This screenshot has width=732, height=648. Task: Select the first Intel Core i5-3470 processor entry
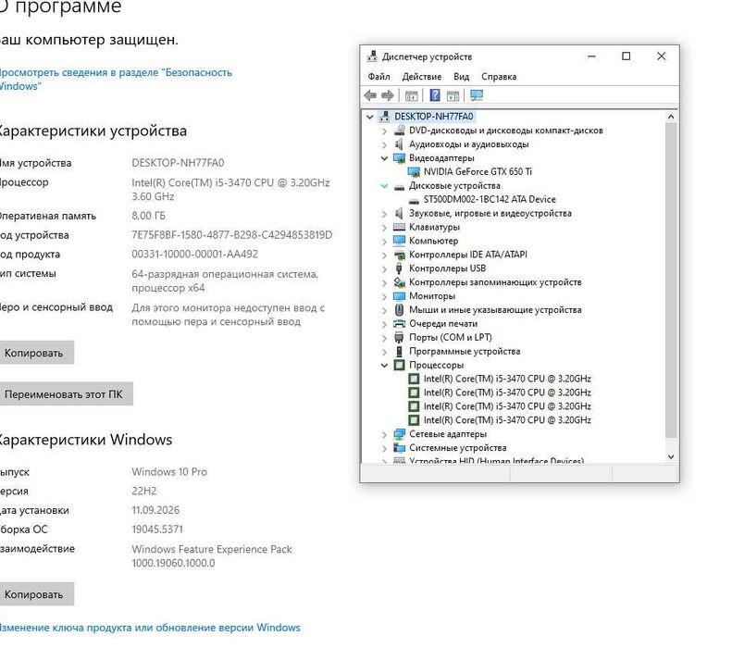(507, 379)
